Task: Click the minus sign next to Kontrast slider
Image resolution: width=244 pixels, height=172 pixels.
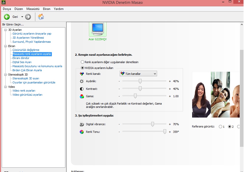Action: click(x=119, y=89)
